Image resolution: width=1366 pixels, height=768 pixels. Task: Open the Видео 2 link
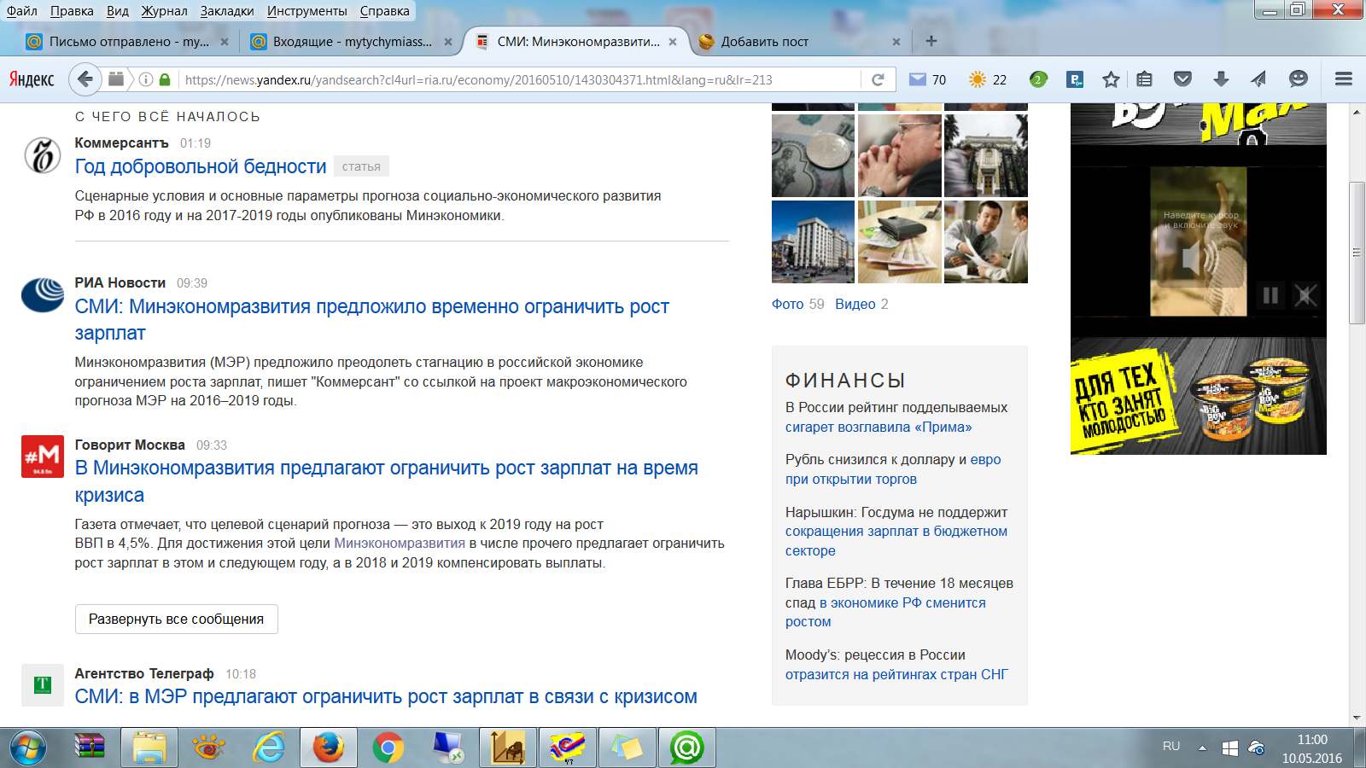click(861, 304)
